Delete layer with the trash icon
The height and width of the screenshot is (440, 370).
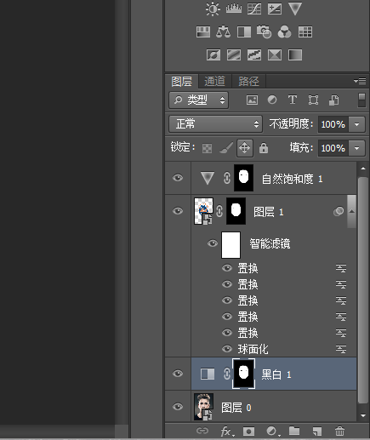click(339, 431)
